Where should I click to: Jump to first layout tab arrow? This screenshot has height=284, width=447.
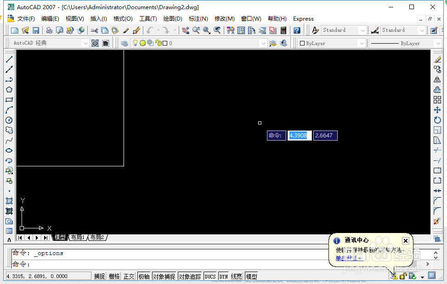[20, 238]
